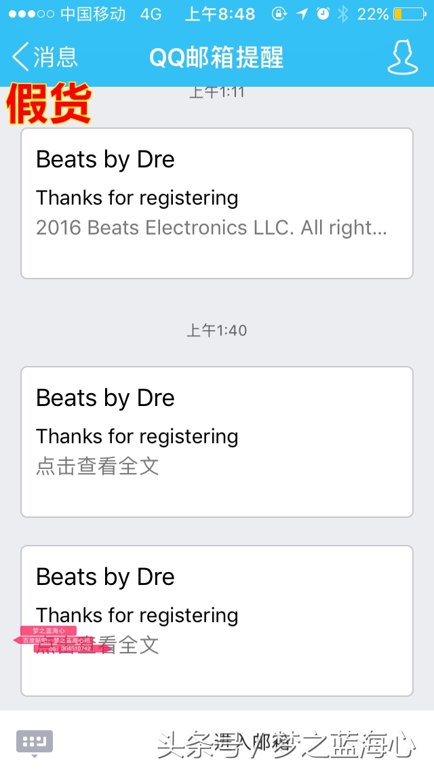Expand the 上午1:40 message preview
Viewport: 434px width, 770px height.
pos(216,442)
